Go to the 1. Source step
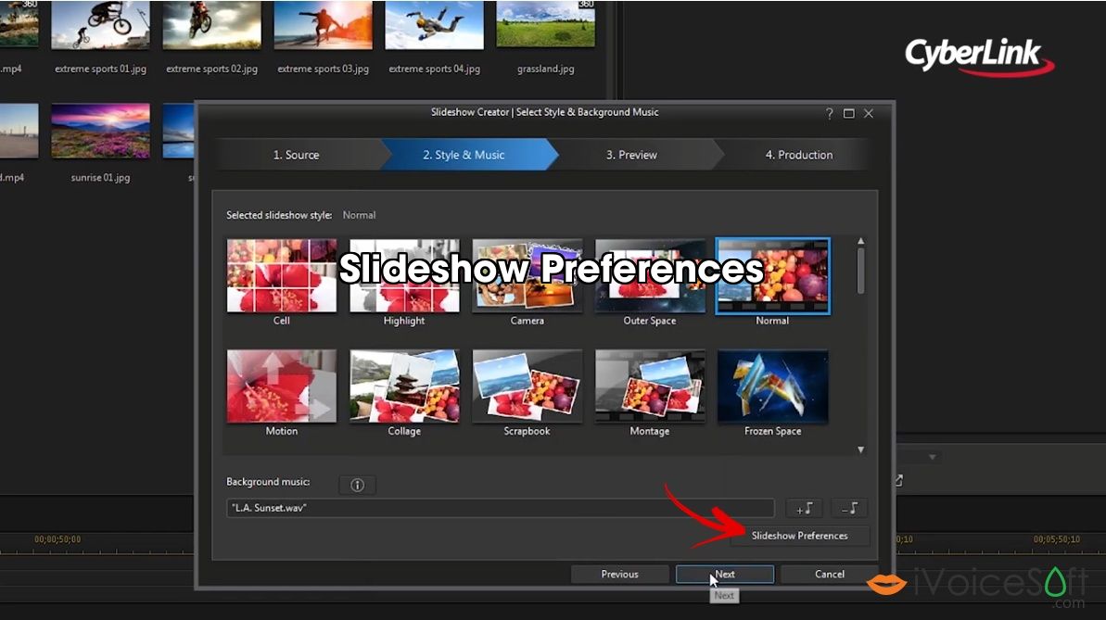The height and width of the screenshot is (620, 1106). 297,155
